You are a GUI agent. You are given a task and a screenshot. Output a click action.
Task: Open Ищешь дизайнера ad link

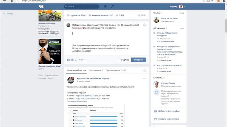tap(50, 66)
